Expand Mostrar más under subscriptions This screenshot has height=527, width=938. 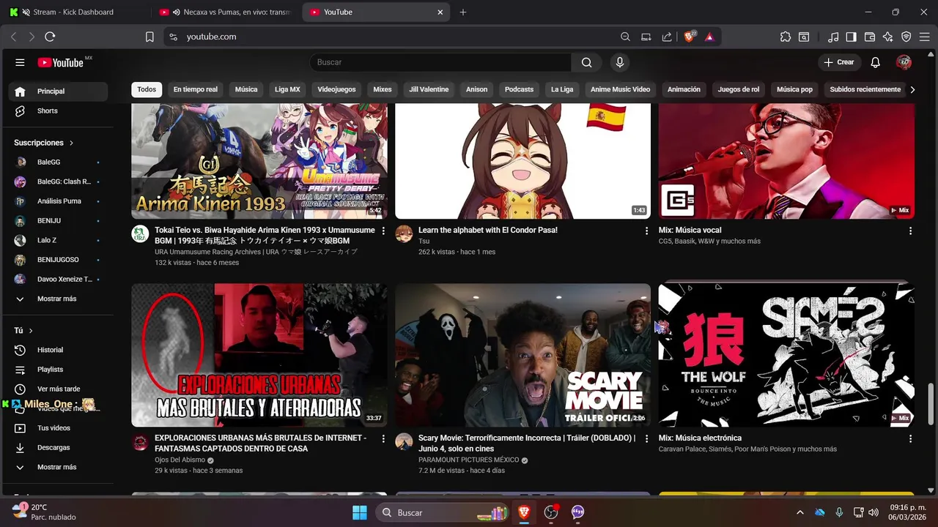[x=57, y=299]
